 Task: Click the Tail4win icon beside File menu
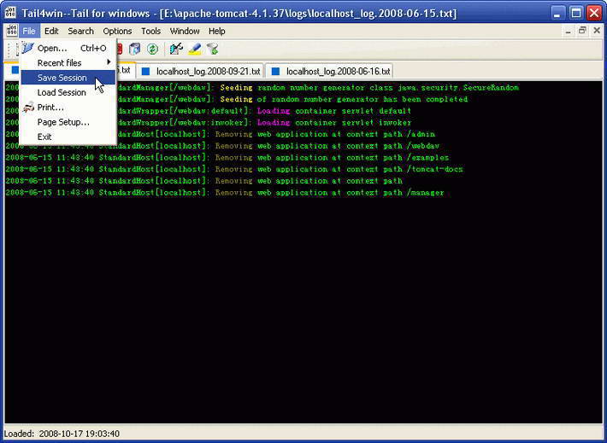click(x=12, y=31)
